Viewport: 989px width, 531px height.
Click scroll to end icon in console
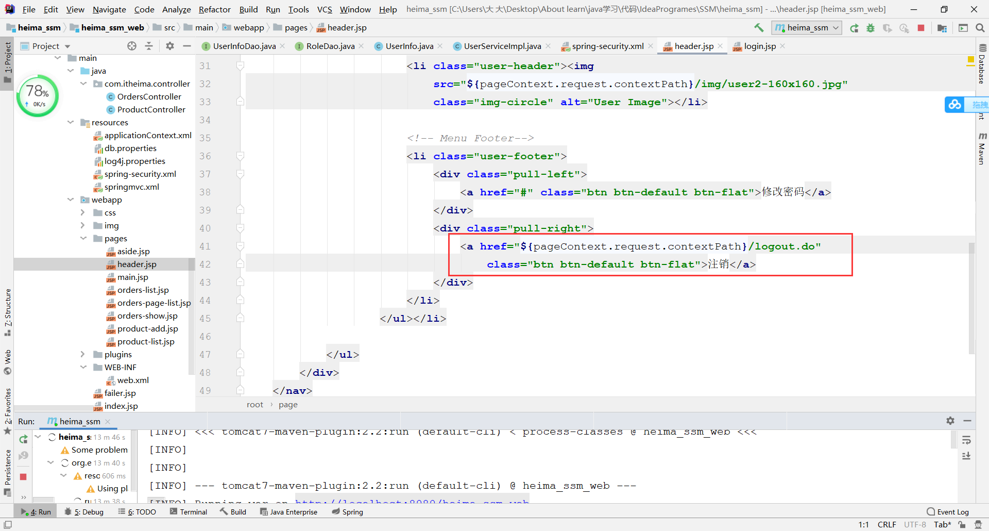pyautogui.click(x=966, y=456)
